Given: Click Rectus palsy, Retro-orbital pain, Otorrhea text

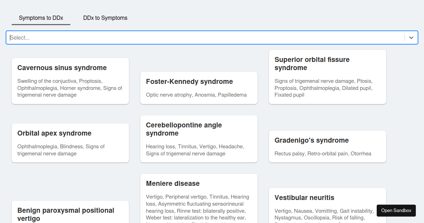Looking at the screenshot, I should pos(323,154).
